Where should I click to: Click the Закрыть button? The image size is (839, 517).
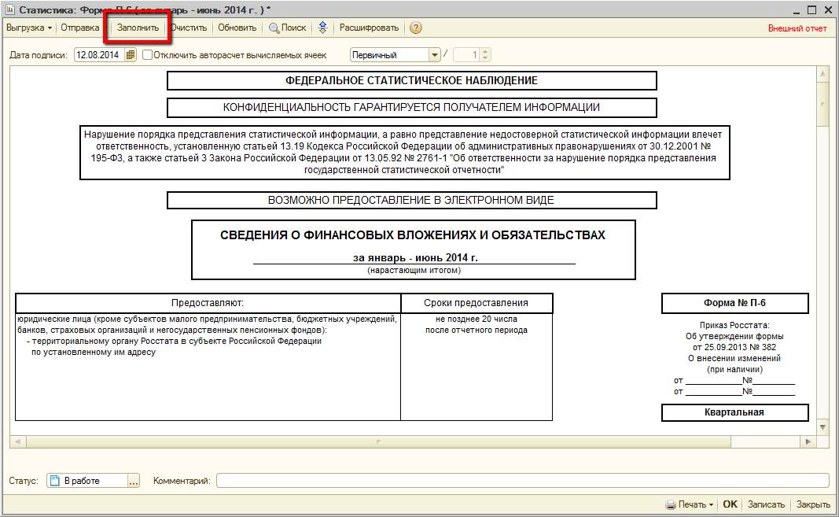pyautogui.click(x=813, y=504)
